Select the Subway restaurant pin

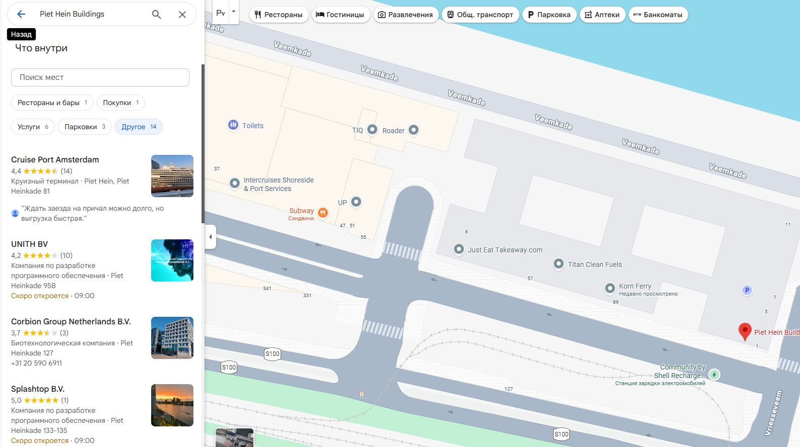pyautogui.click(x=323, y=213)
